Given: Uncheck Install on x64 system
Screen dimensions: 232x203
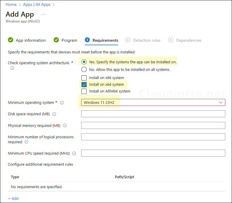Looking at the screenshot, I should pos(84,85).
